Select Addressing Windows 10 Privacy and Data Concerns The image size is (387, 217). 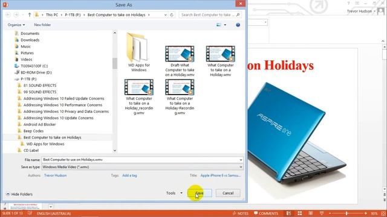click(66, 112)
